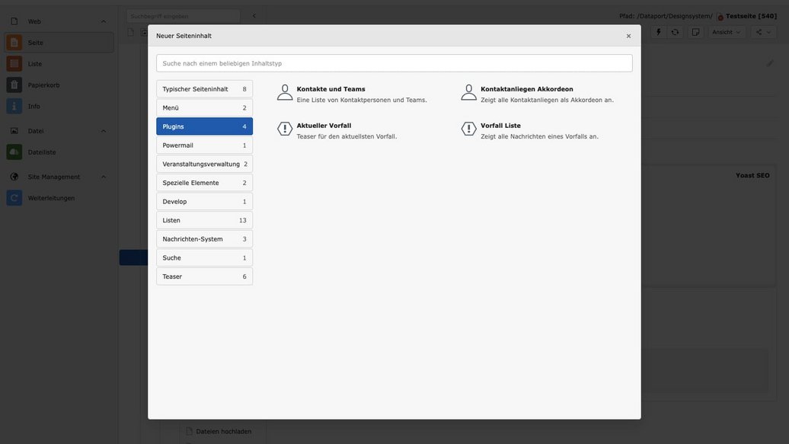Click the Weiterleitungen module icon
789x444 pixels.
click(x=14, y=198)
